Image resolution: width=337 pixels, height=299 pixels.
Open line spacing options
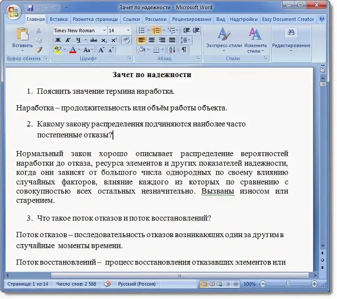tap(185, 40)
